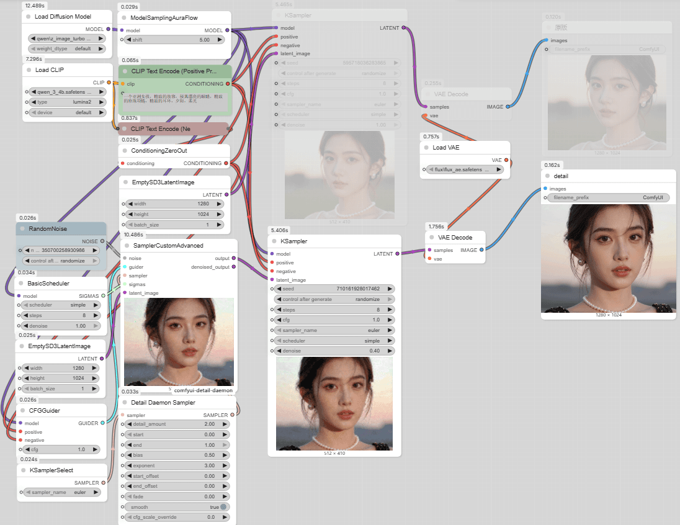This screenshot has height=525, width=680.
Task: Collapse the Load Diffusion Model node
Action: 29,17
